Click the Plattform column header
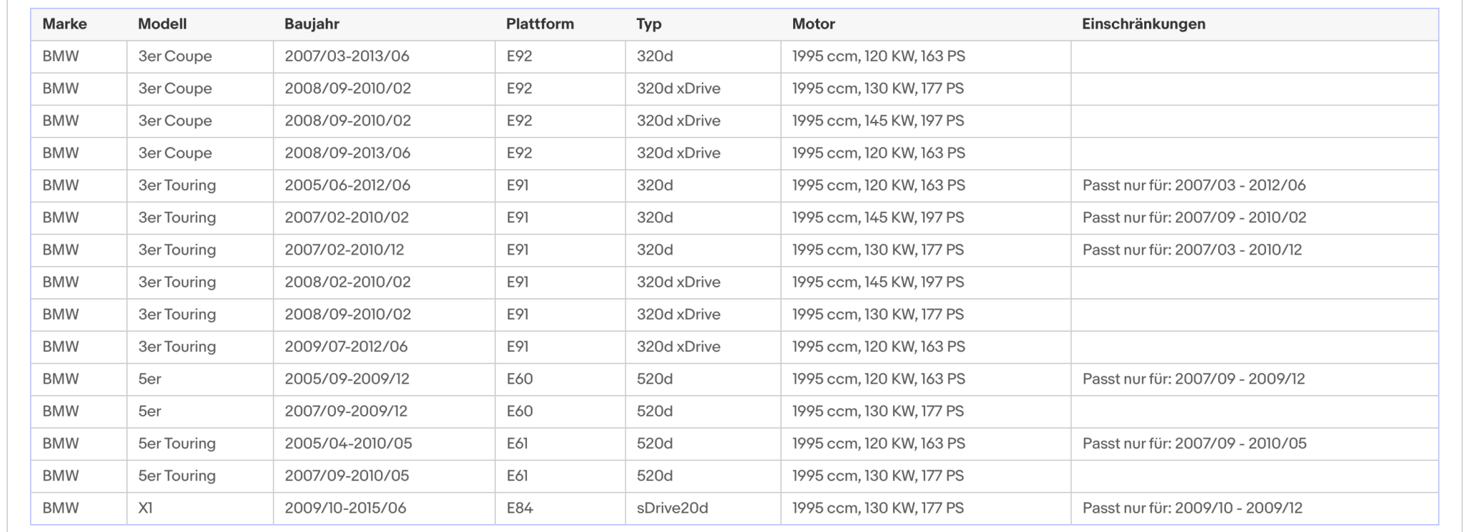The width and height of the screenshot is (1470, 532). click(x=560, y=24)
